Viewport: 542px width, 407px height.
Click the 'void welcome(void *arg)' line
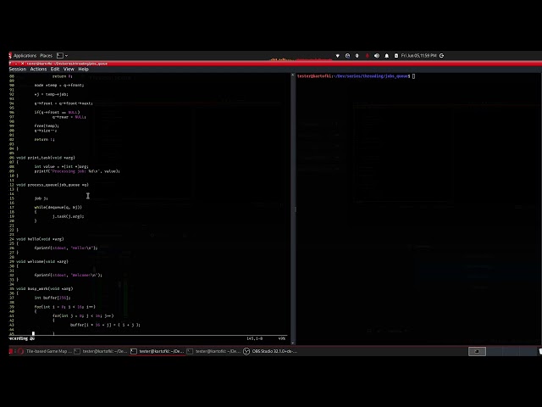[x=42, y=261]
